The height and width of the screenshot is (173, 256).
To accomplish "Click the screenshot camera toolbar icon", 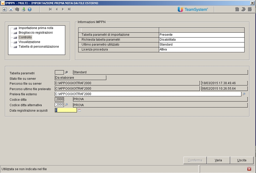I will (5, 10).
